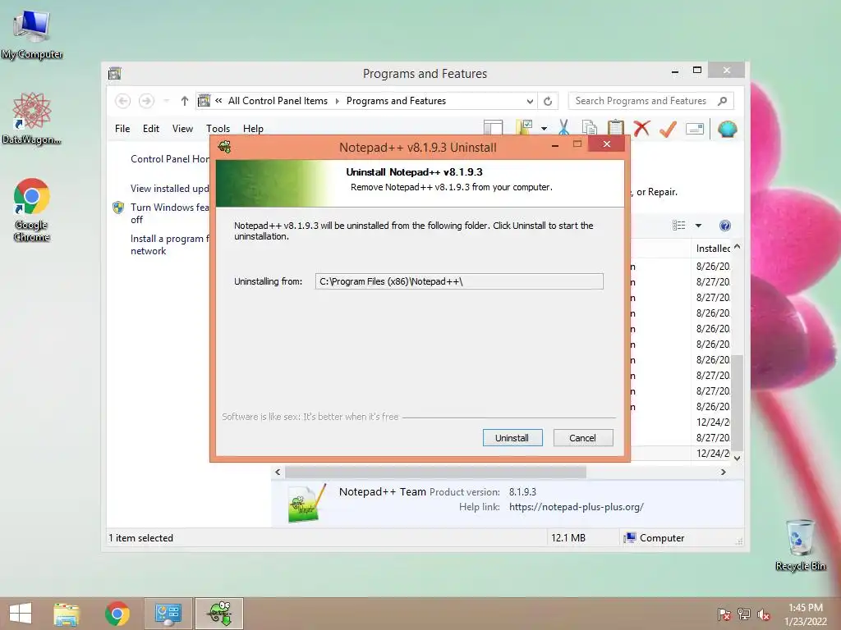This screenshot has width=841, height=630.
Task: Open the Help menu in Programs and Features
Action: click(253, 129)
